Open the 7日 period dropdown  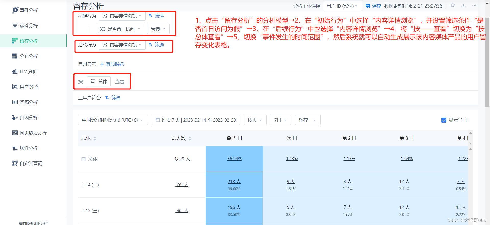[281, 120]
